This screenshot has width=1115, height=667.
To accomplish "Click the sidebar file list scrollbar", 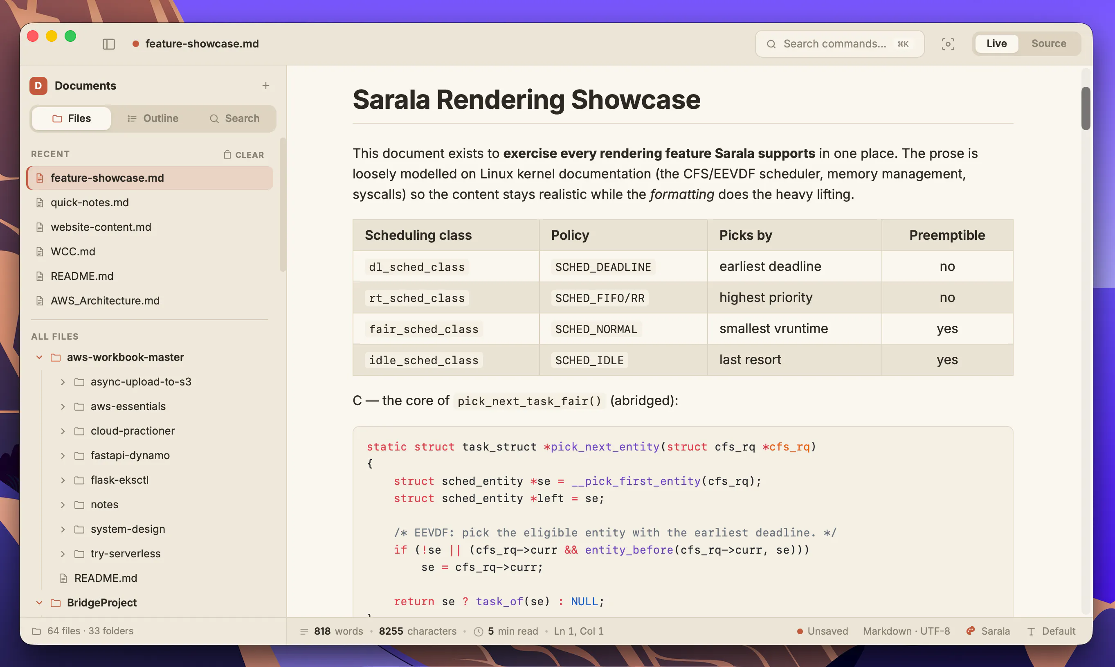I will [283, 205].
